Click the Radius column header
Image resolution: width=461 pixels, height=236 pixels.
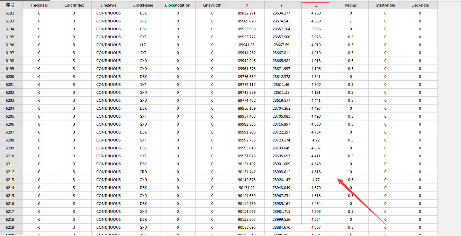pyautogui.click(x=351, y=5)
